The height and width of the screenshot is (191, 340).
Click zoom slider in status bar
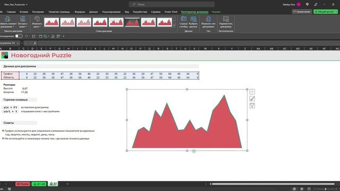click(x=325, y=189)
